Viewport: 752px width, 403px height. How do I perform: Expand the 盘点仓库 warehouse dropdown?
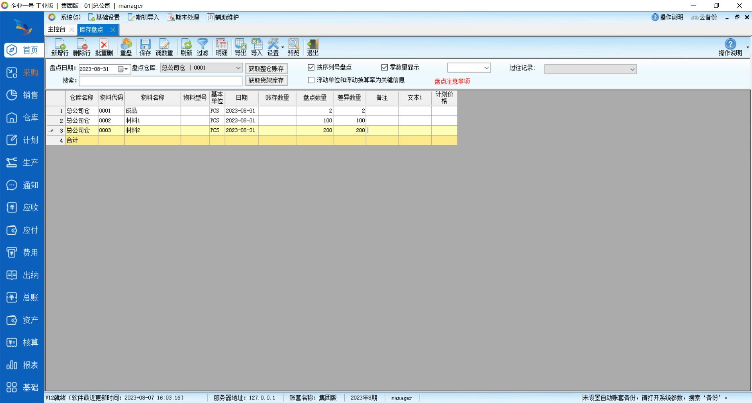pos(238,68)
